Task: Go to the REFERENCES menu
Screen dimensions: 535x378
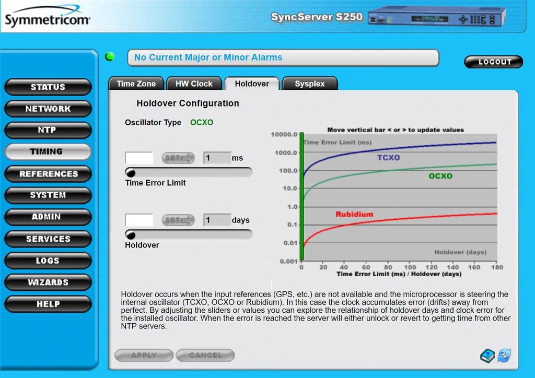Action: (48, 174)
